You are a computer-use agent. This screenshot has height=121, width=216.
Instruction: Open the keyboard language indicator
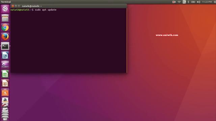pos(184,2)
